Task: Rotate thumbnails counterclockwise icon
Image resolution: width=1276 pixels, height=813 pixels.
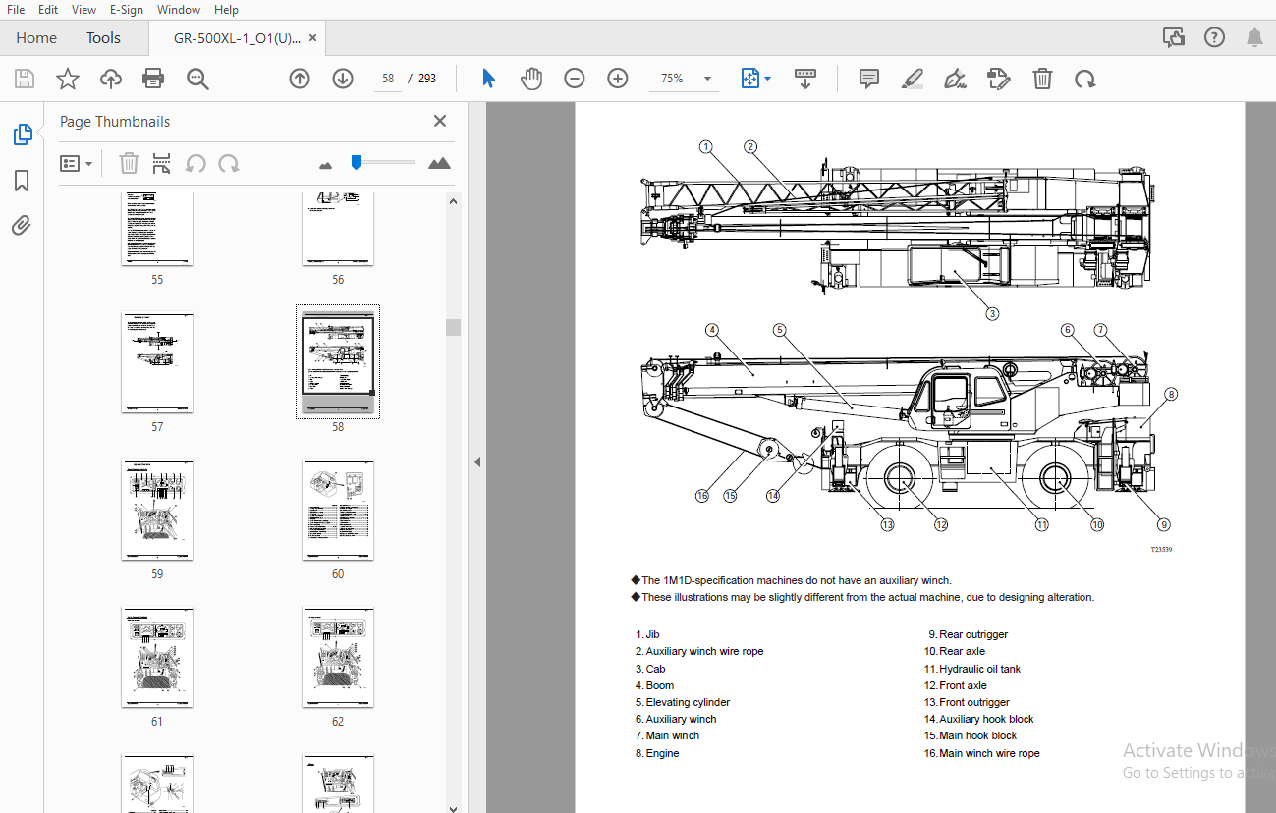Action: coord(195,163)
